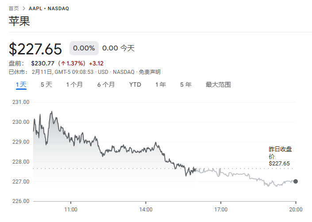Click the red pre-market up arrow
The height and width of the screenshot is (222, 312).
(64, 63)
